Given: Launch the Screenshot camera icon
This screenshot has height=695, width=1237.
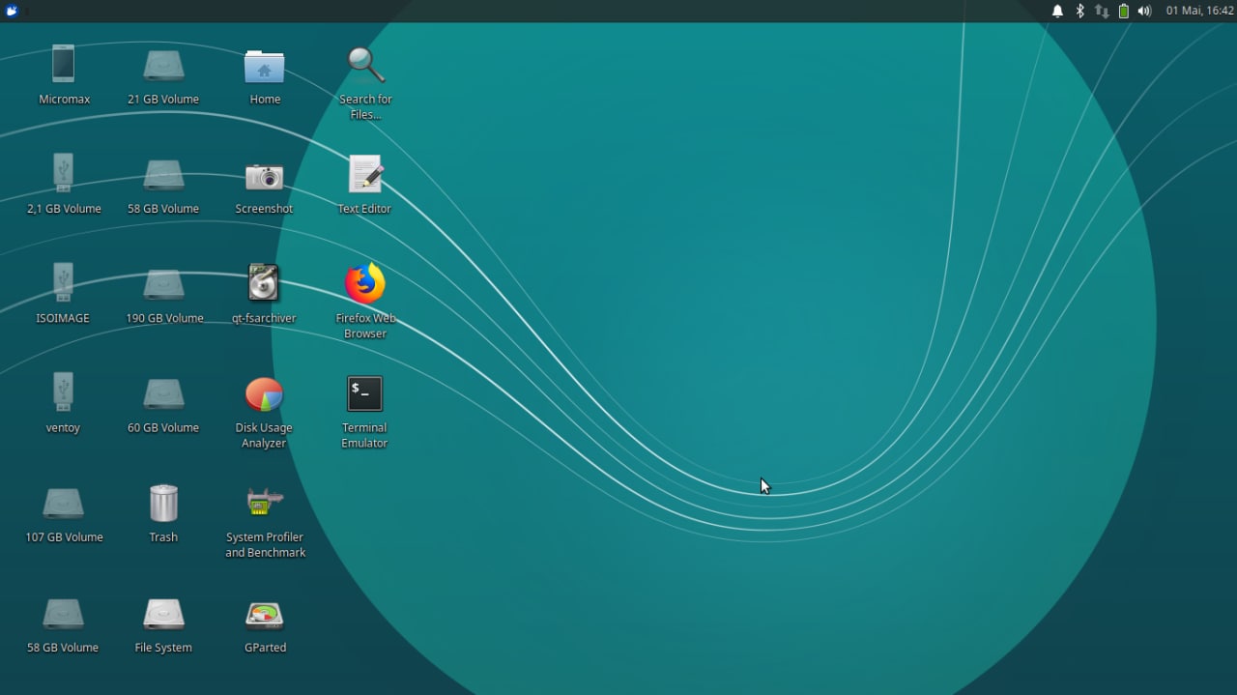Looking at the screenshot, I should click(264, 177).
